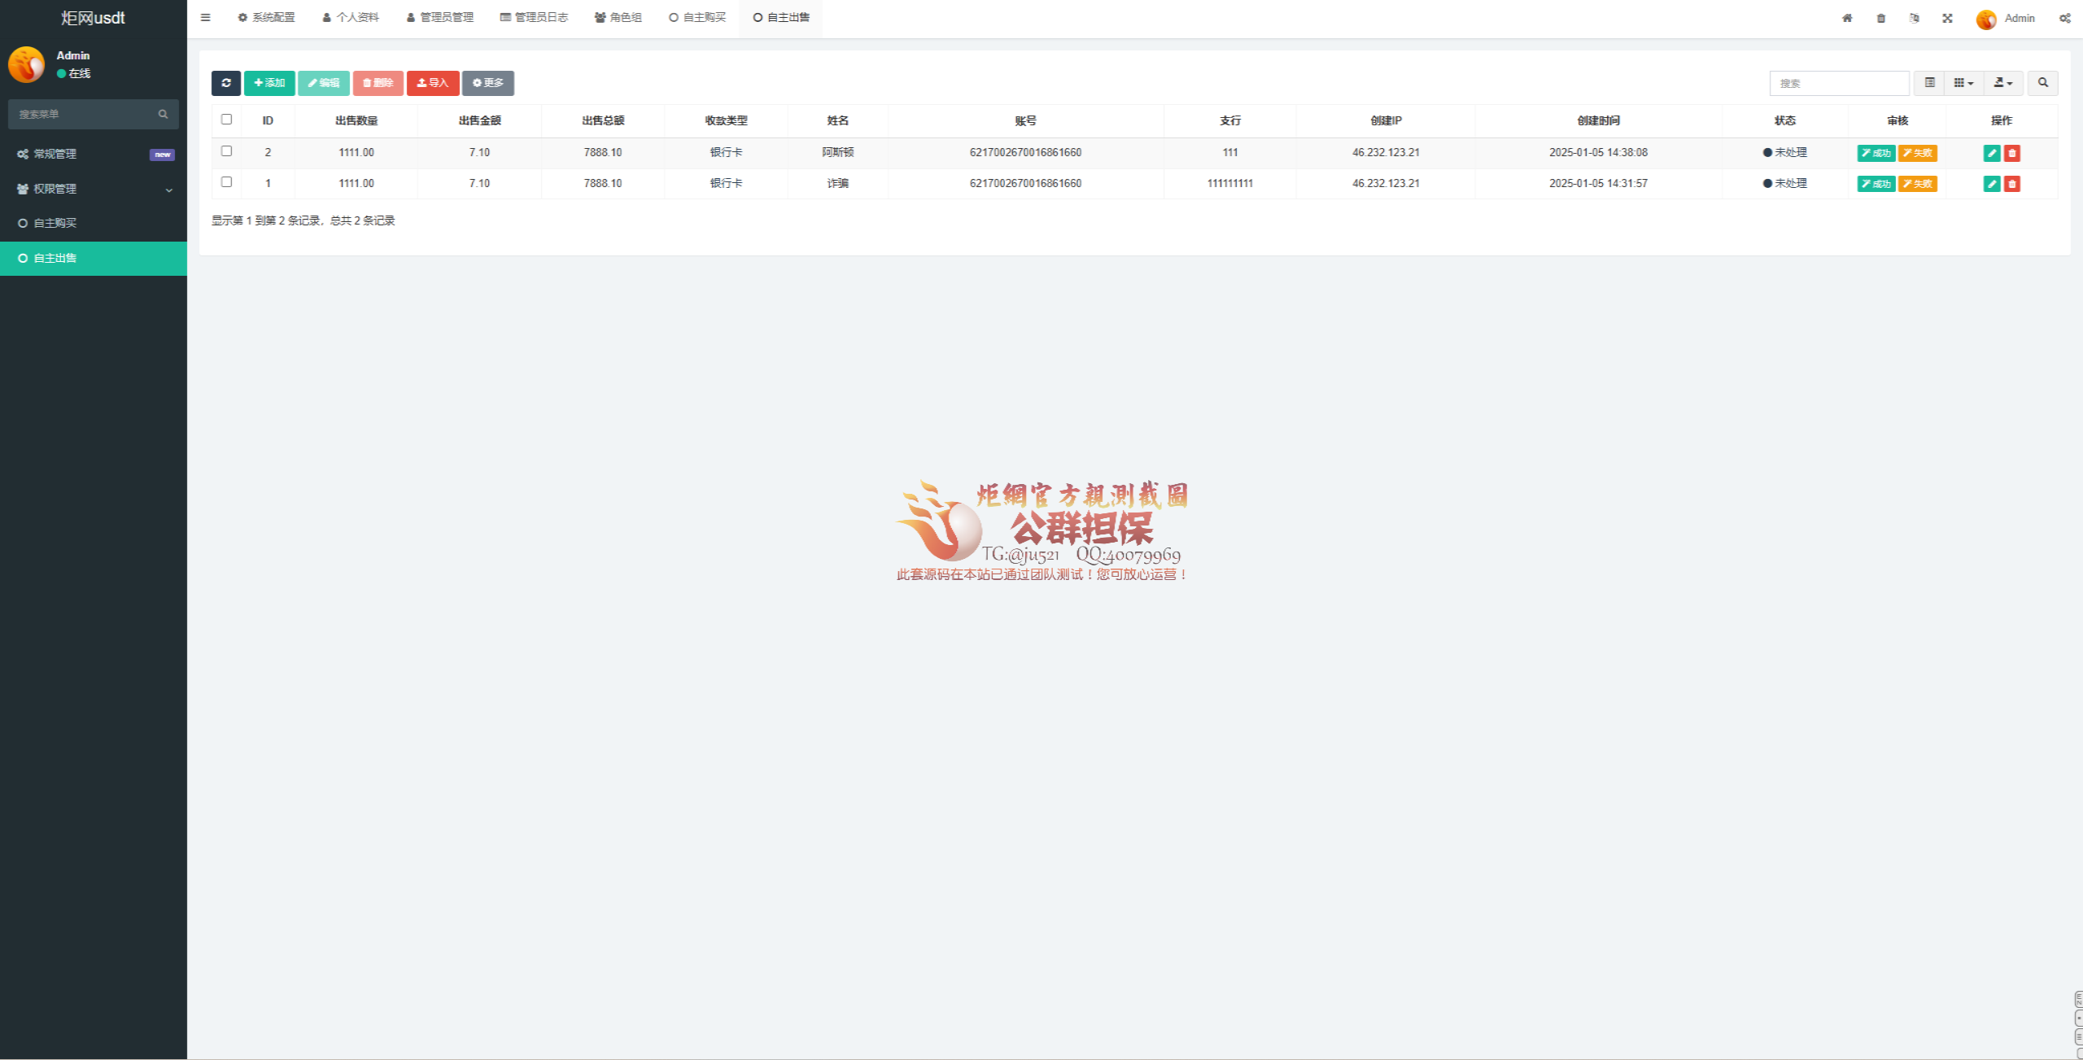Mark record 2 as 成功
Screen dimensions: 2083x1060
(1876, 153)
